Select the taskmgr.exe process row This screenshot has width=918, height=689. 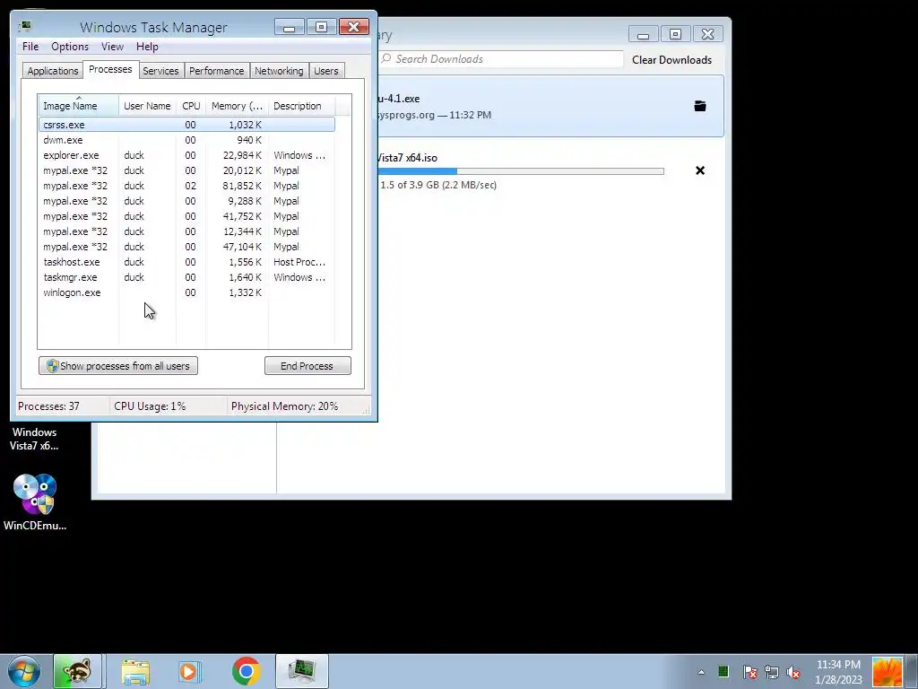click(186, 277)
